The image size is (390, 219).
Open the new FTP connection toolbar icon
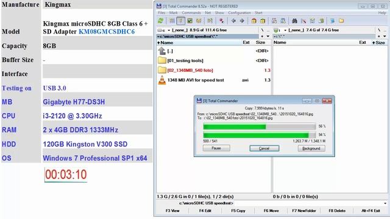(283, 21)
